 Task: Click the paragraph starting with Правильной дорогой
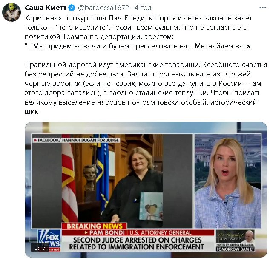(x=146, y=88)
